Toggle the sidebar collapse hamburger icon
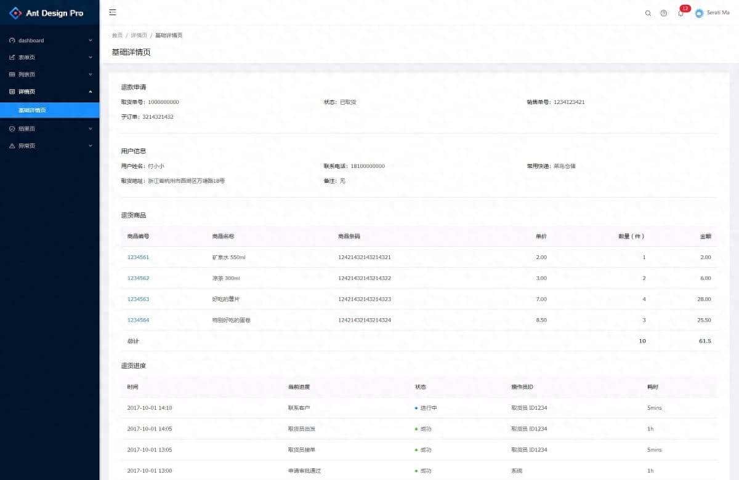 pos(112,12)
